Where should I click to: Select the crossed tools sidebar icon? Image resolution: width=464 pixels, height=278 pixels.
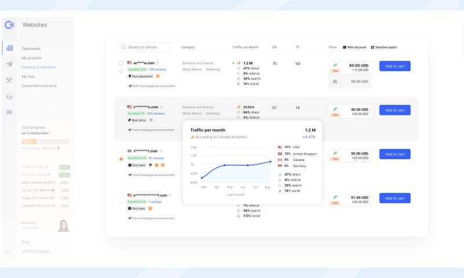coord(9,81)
